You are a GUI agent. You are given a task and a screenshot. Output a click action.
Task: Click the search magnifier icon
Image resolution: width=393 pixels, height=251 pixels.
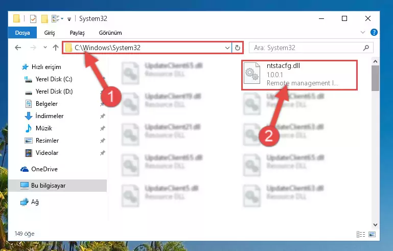366,48
